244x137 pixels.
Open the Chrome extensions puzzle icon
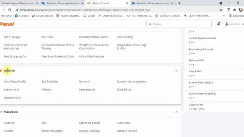(x=234, y=10)
